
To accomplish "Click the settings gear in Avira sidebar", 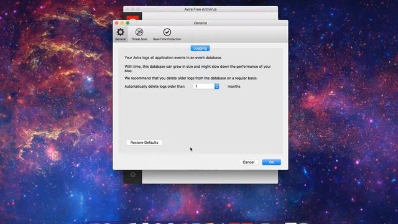I will (132, 175).
